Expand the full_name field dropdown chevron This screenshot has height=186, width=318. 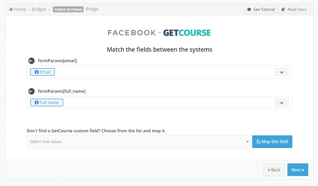(281, 103)
